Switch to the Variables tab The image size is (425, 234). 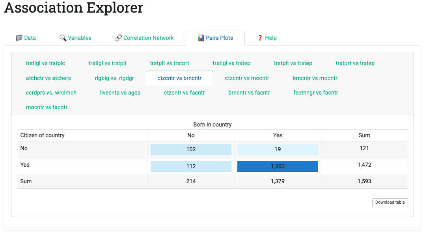(79, 38)
